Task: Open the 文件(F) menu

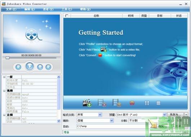Action: tap(11, 9)
